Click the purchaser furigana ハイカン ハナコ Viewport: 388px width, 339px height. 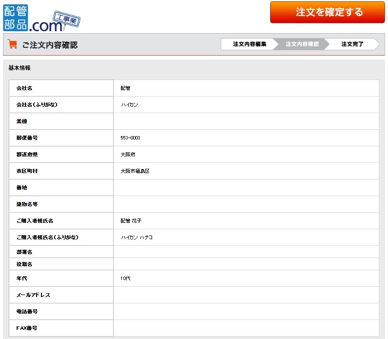pyautogui.click(x=136, y=238)
